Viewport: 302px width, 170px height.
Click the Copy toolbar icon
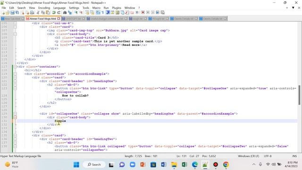(43, 13)
